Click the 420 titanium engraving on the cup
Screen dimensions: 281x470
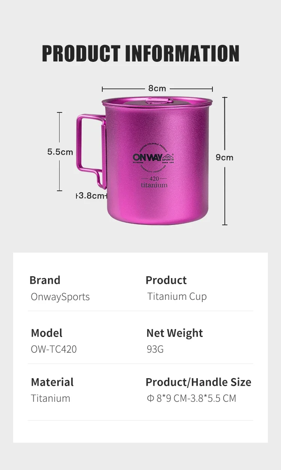[154, 182]
